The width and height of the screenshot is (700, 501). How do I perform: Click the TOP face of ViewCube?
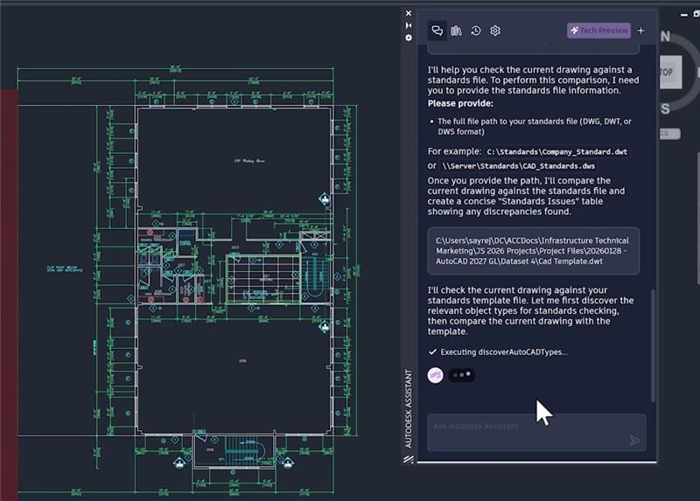tap(670, 73)
